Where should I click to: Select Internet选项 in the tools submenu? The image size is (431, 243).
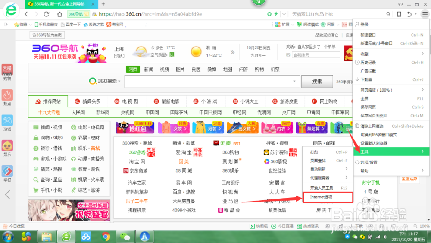click(x=328, y=197)
